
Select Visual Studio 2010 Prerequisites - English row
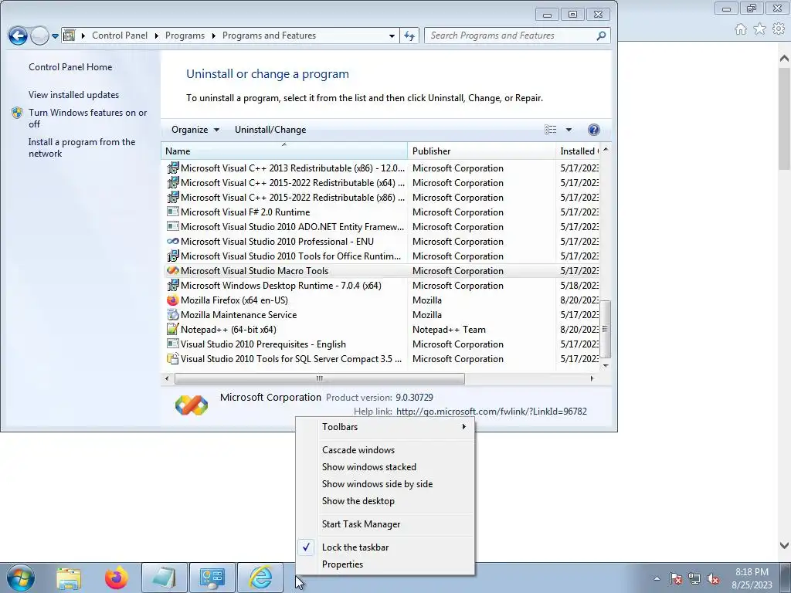(x=382, y=344)
